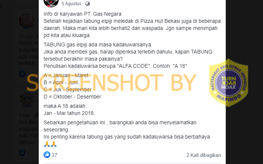263x164 pixels.
Task: Click the 'A = Januari - Maret' line
Action: click(66, 75)
